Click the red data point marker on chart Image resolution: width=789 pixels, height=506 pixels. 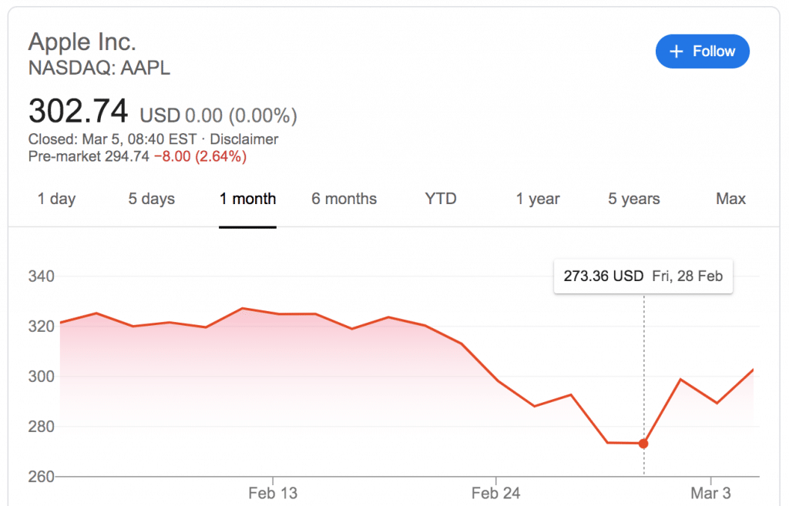tap(643, 444)
